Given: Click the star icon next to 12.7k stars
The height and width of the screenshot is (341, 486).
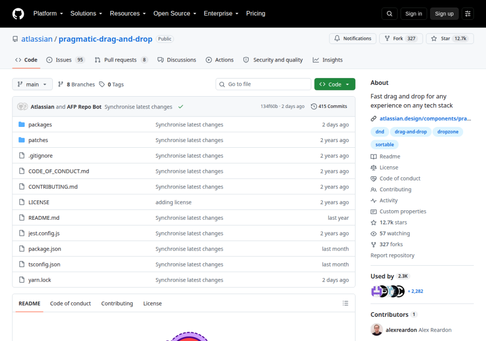Looking at the screenshot, I should [x=374, y=223].
